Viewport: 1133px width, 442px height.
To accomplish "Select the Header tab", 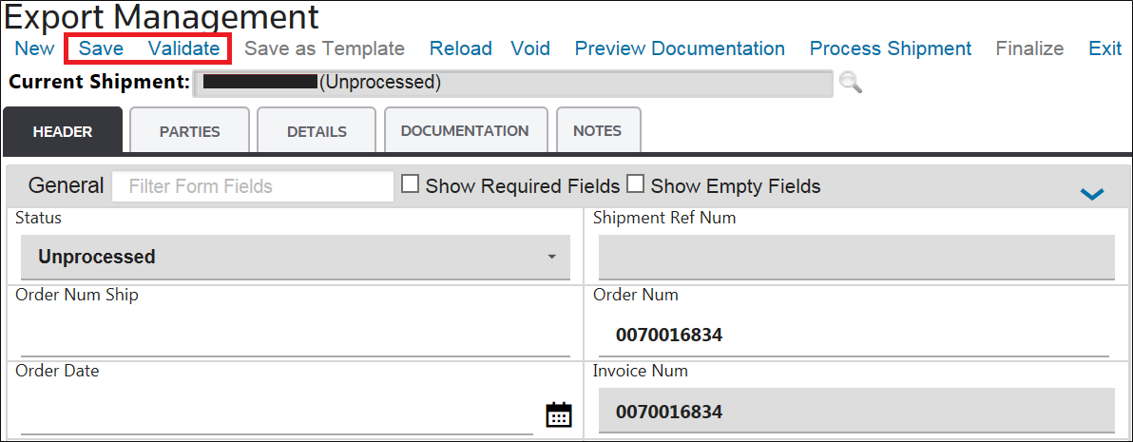I will coord(63,131).
